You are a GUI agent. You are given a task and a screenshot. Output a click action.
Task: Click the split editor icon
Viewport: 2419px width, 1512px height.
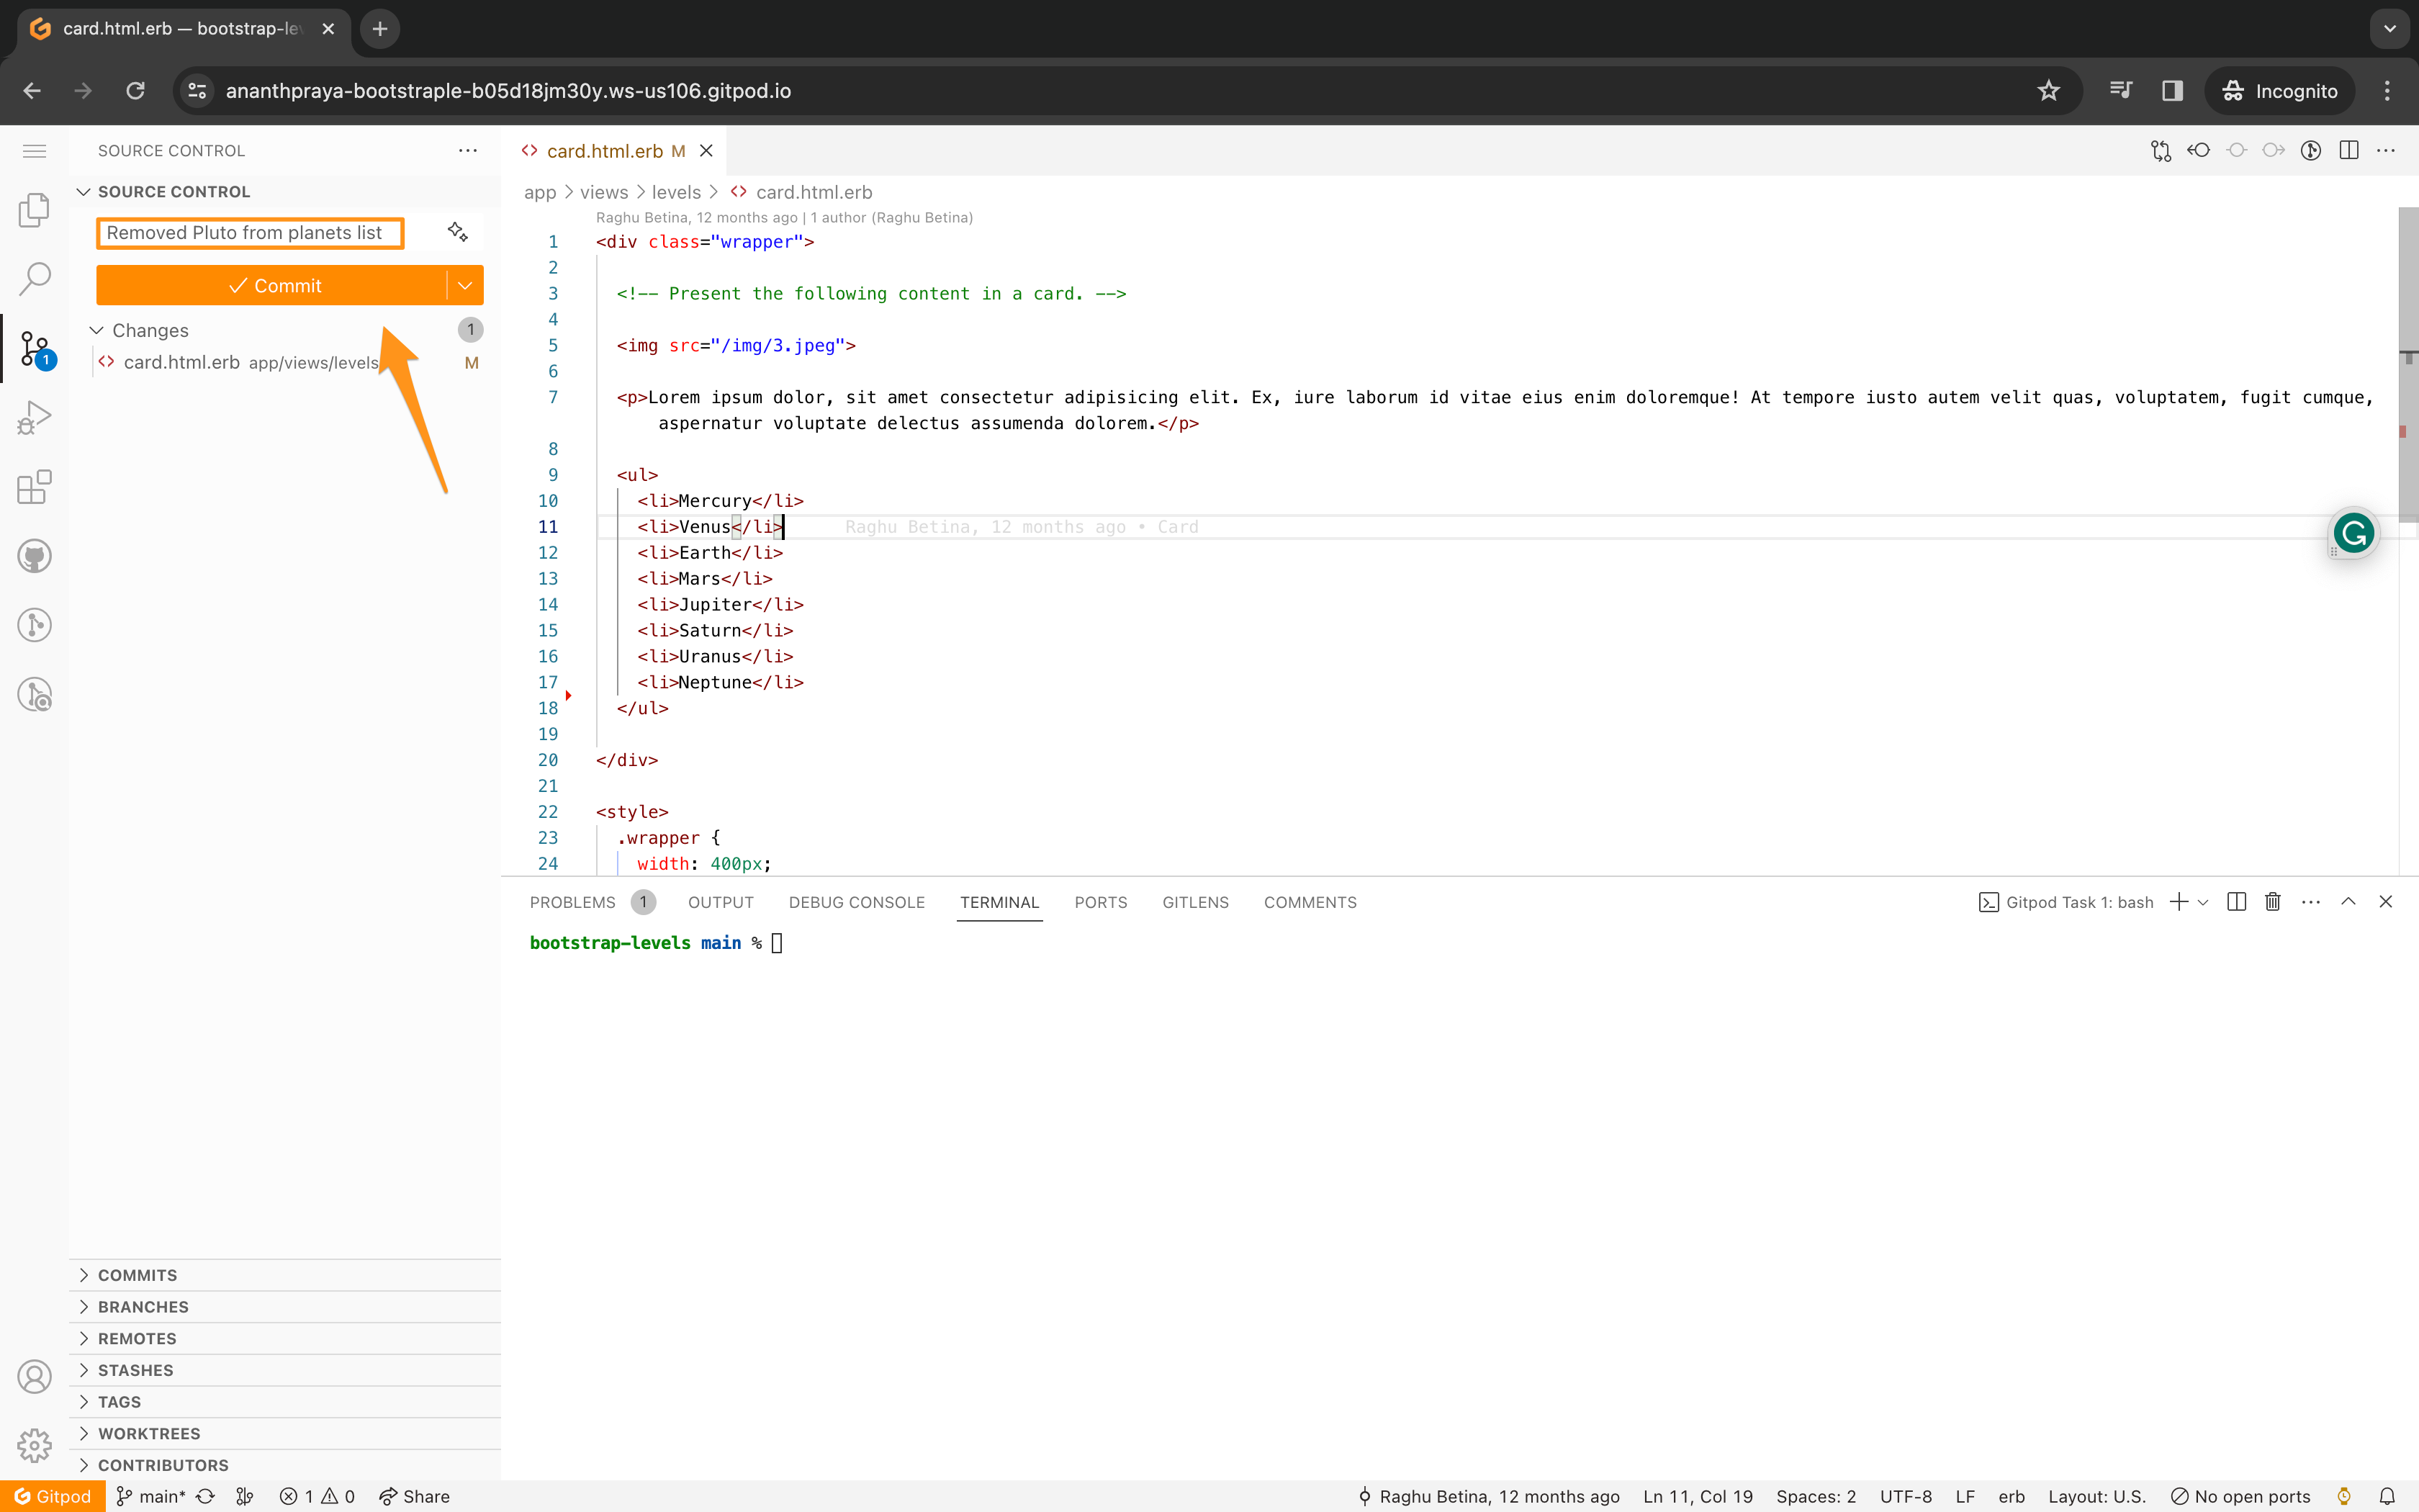pyautogui.click(x=2349, y=150)
